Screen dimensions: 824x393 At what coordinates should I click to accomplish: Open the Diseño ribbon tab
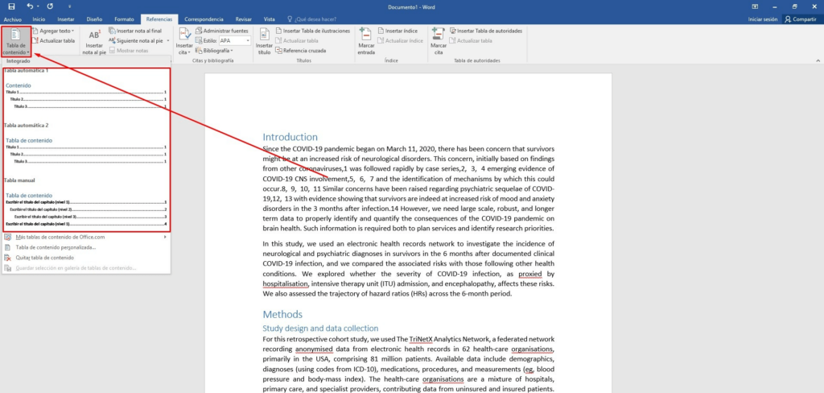tap(95, 19)
